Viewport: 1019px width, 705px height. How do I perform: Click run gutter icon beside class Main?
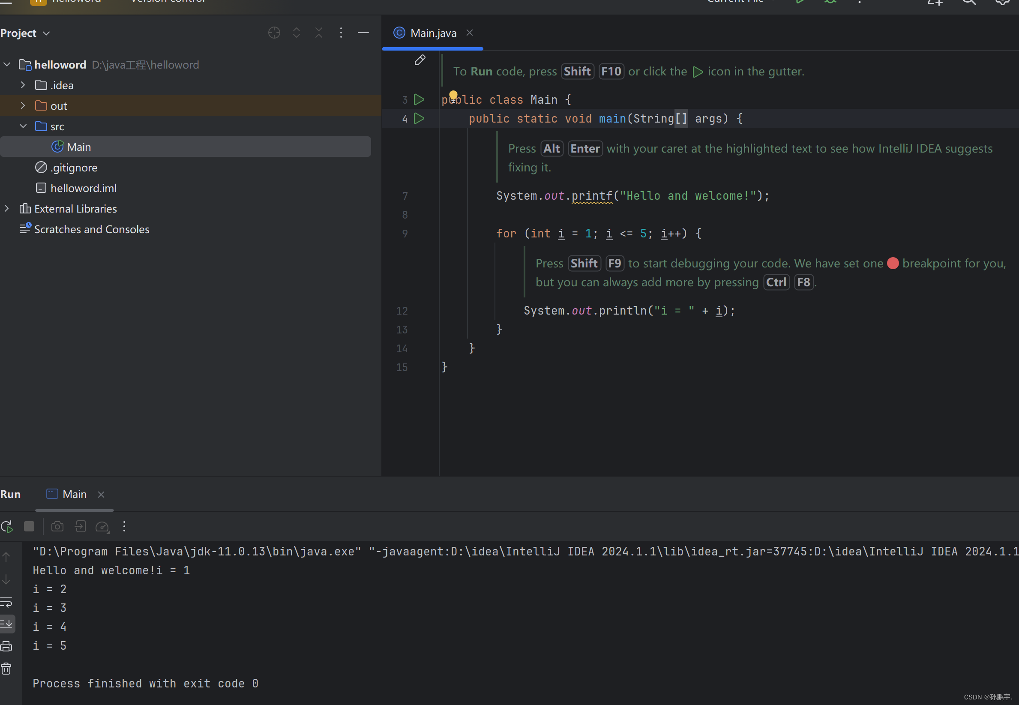pyautogui.click(x=419, y=99)
